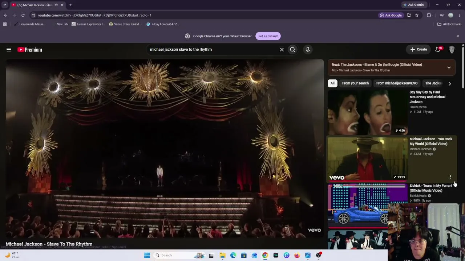
Task: Open Sickick - Tears In My Ferrari title
Action: [430, 188]
